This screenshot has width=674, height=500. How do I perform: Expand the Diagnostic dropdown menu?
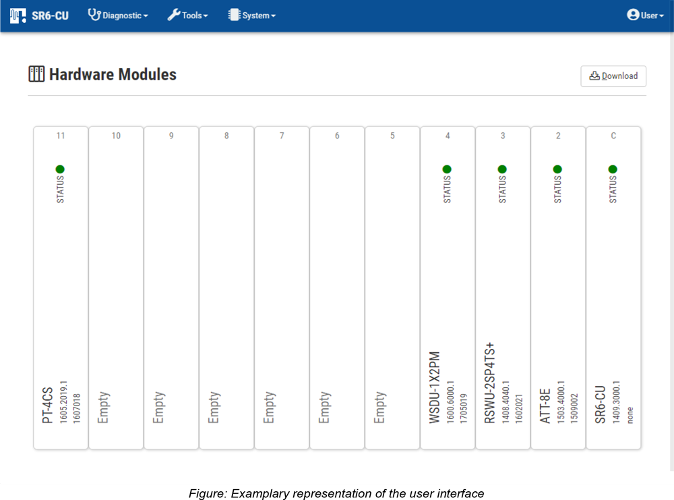tap(125, 16)
